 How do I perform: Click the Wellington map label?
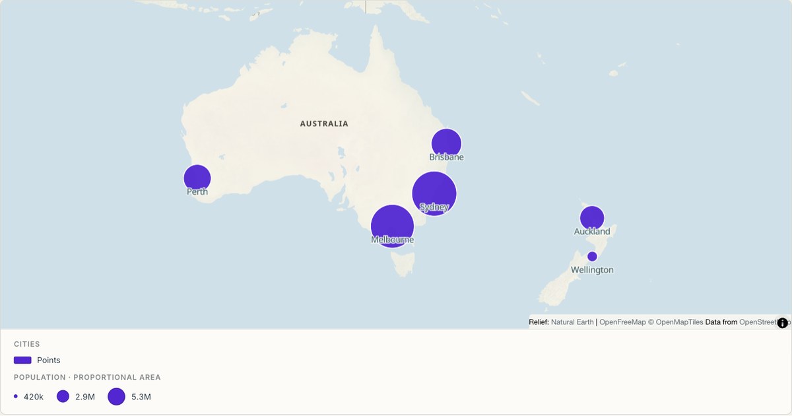point(592,270)
